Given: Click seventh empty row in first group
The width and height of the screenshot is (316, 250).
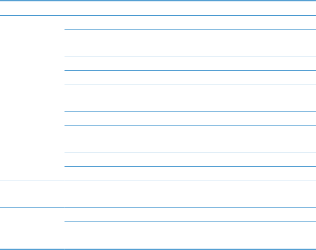Looking at the screenshot, I should coord(190,105).
